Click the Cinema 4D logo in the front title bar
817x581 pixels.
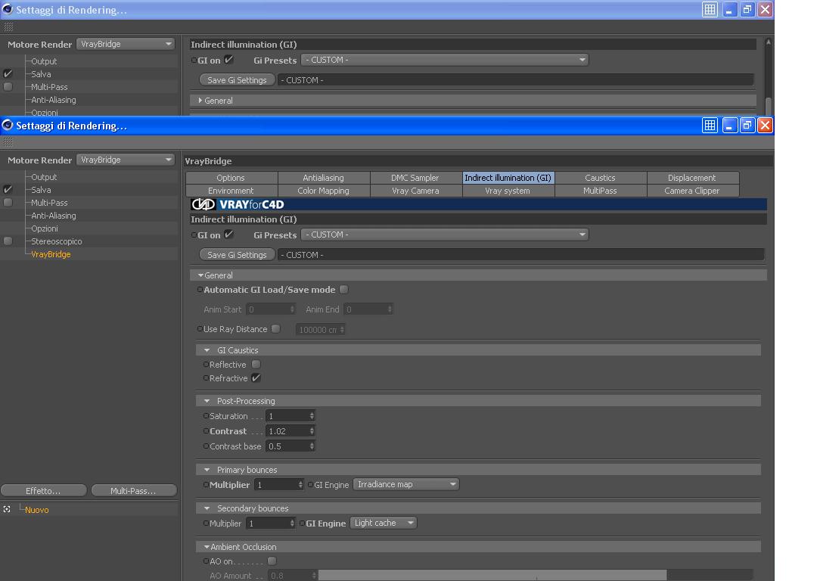(x=8, y=125)
